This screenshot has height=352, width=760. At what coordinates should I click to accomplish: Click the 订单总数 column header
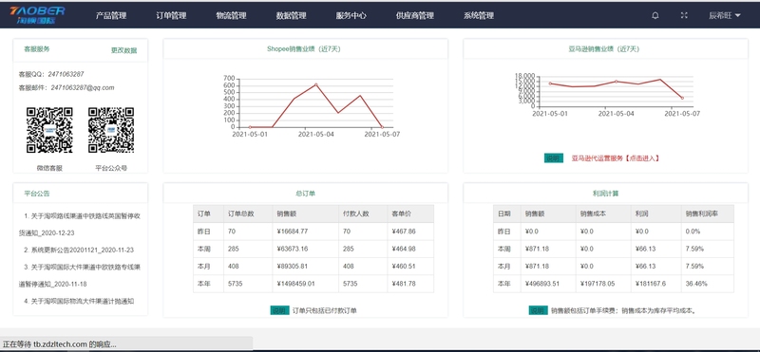click(x=248, y=213)
